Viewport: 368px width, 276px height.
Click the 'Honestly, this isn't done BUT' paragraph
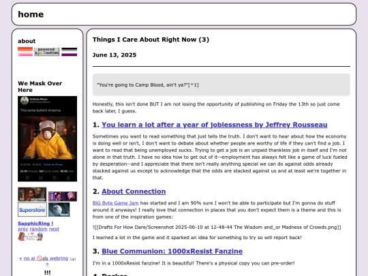pyautogui.click(x=216, y=108)
